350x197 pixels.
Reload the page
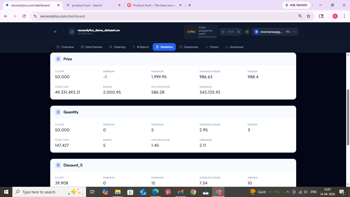(24, 16)
